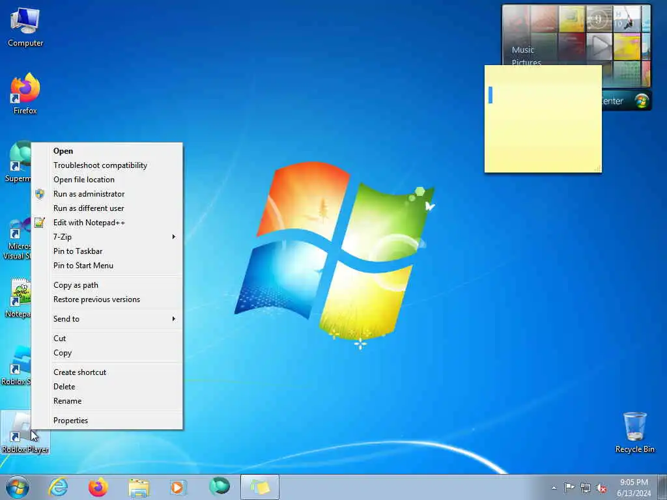667x500 pixels.
Task: Expand the 7-Zip submenu
Action: (107, 237)
